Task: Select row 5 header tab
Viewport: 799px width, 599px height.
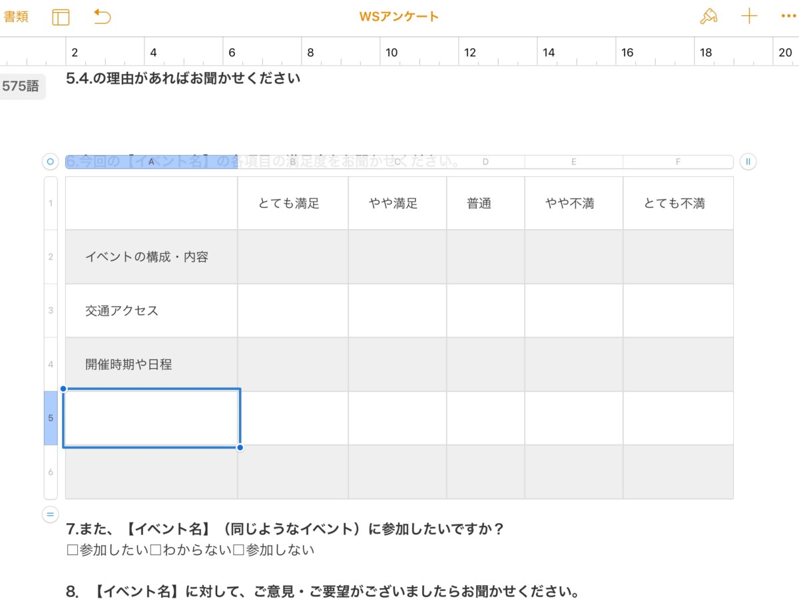Action: (x=51, y=418)
